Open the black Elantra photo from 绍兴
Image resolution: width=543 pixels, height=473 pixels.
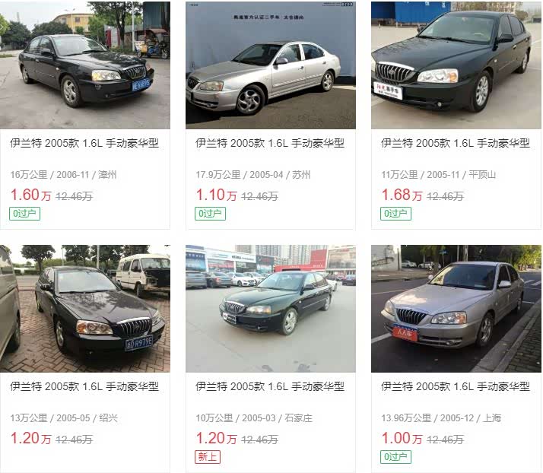85,309
